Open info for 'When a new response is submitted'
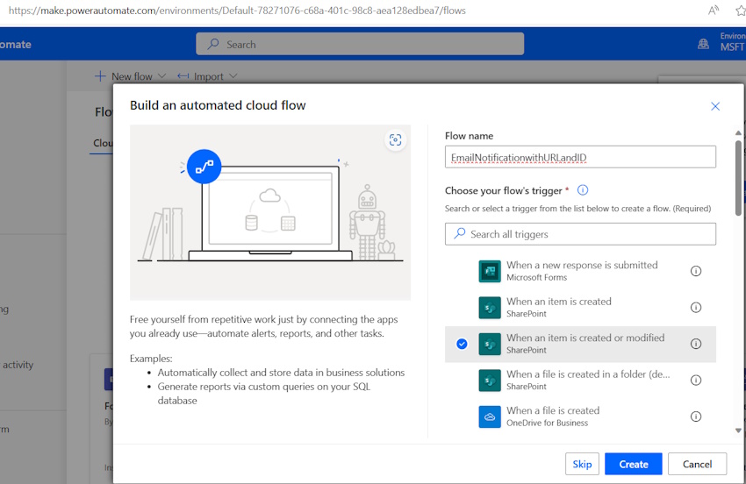The width and height of the screenshot is (746, 484). [696, 271]
